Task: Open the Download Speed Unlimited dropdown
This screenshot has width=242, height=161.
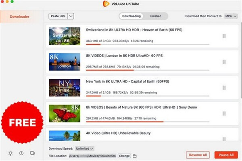Action: (x=85, y=149)
